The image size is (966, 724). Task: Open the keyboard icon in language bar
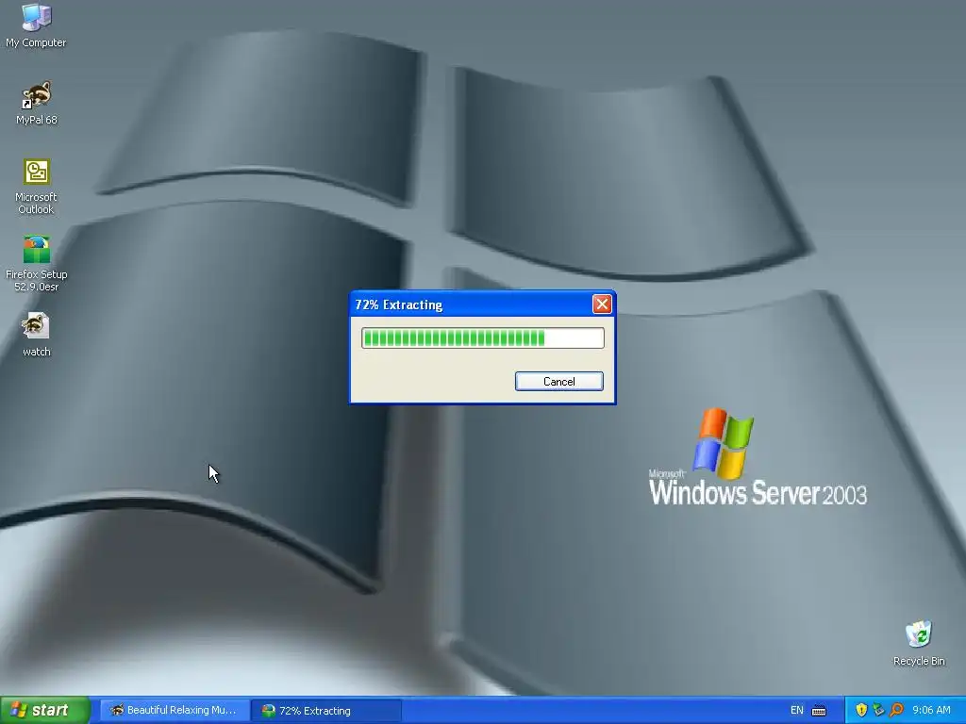point(819,711)
